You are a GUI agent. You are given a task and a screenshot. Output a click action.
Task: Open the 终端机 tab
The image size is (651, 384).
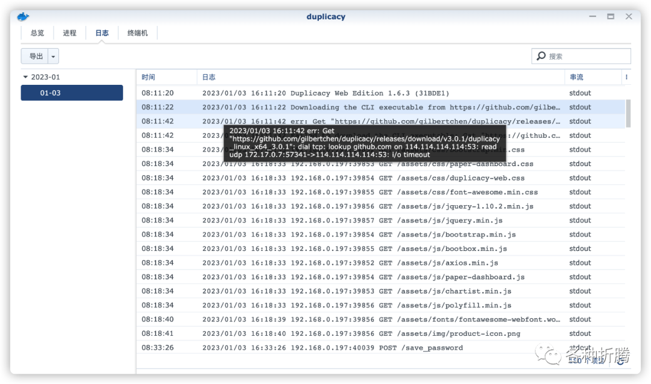pos(137,33)
